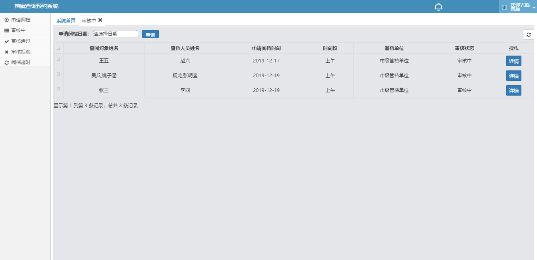537x260 pixels.
Task: Open 申请阅档 in the sidebar
Action: (21, 20)
